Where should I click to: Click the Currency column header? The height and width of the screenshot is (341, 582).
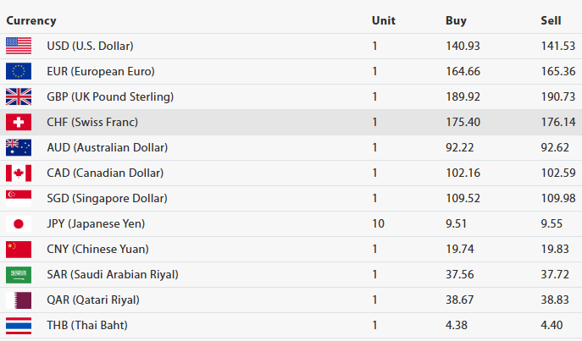pos(31,20)
